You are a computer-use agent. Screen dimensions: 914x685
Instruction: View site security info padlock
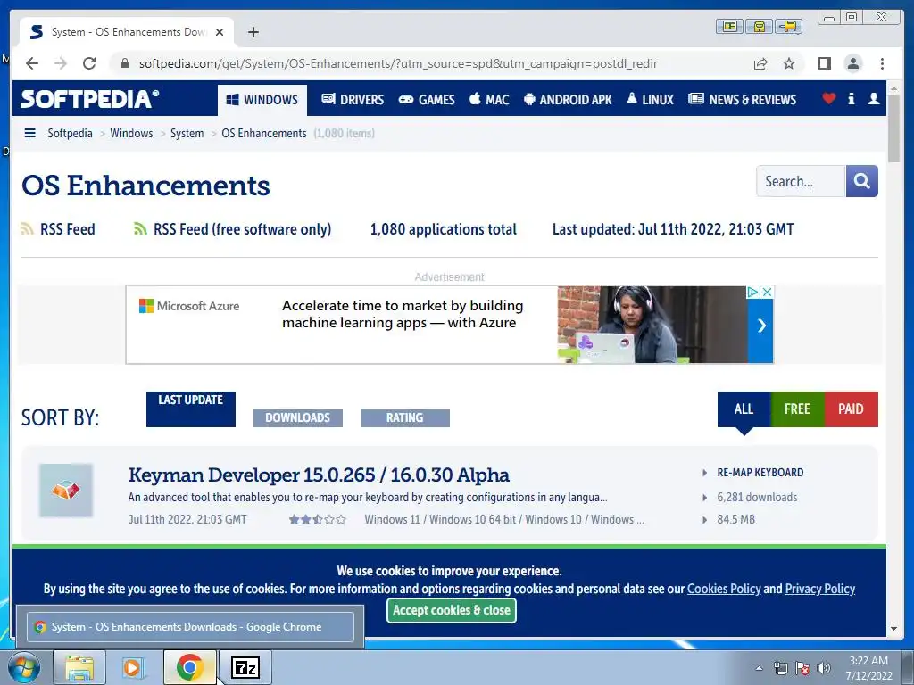[124, 63]
